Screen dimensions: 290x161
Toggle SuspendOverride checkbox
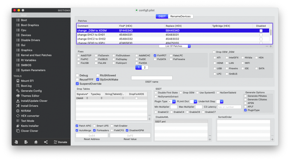point(77,84)
